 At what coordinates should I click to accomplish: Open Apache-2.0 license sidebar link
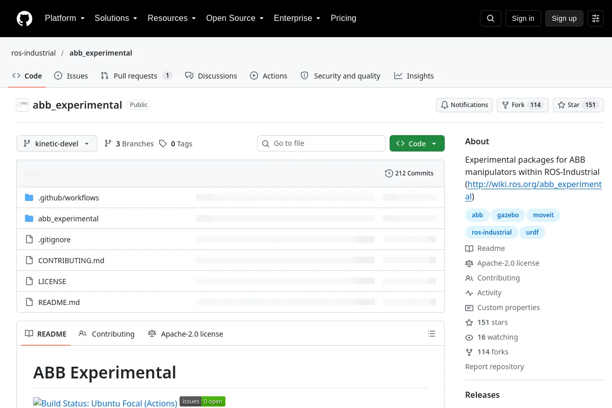click(x=502, y=263)
